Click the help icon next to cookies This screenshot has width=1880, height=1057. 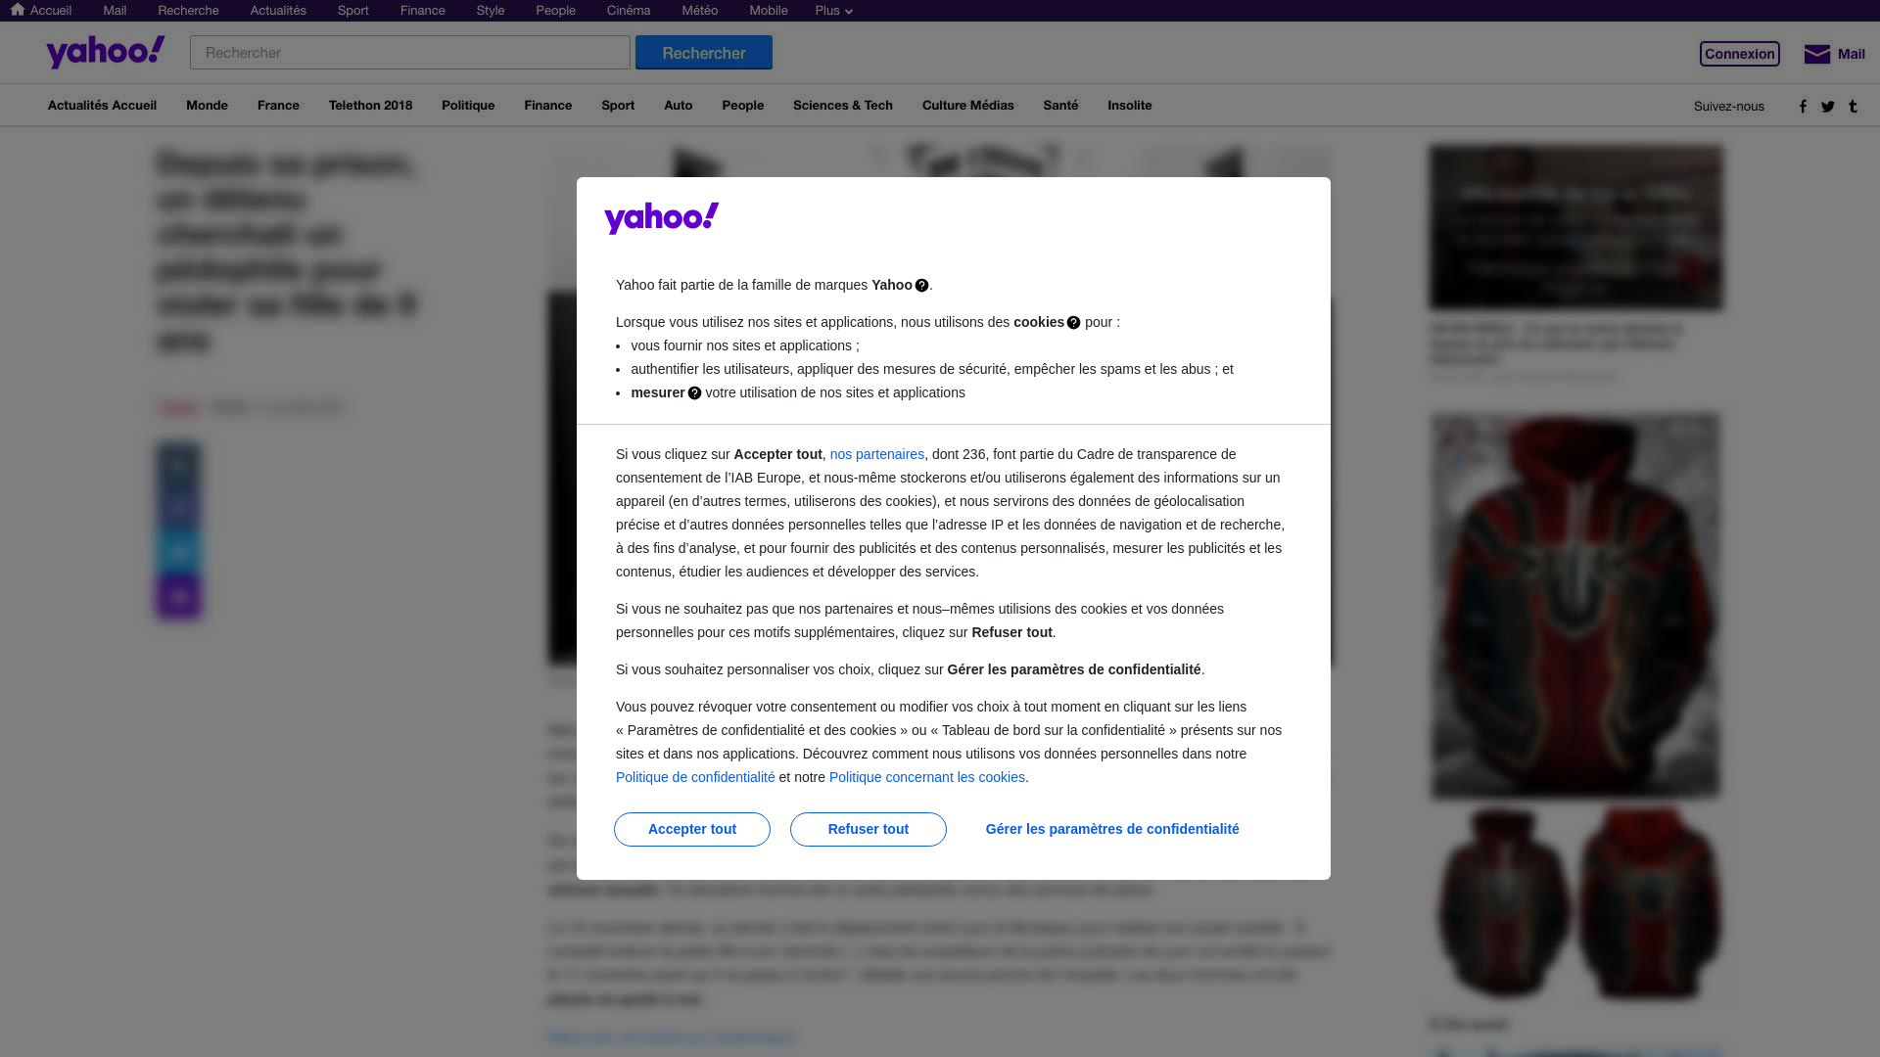[x=1073, y=323]
